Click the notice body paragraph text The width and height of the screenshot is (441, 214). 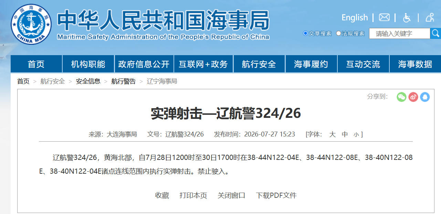(x=226, y=164)
